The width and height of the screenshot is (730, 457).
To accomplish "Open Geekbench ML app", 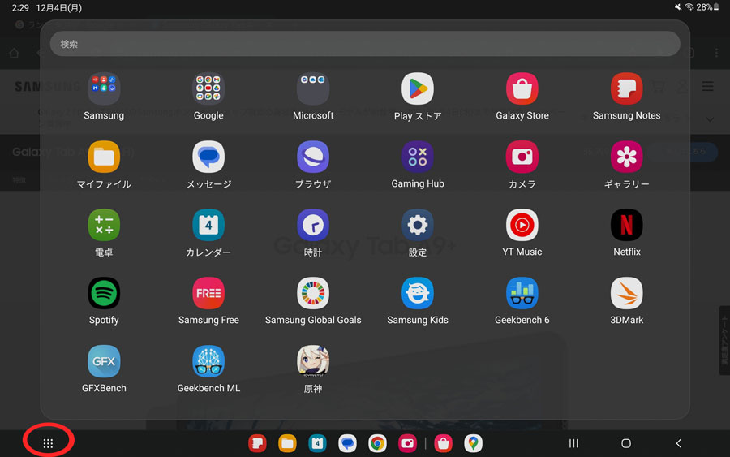I will [208, 361].
